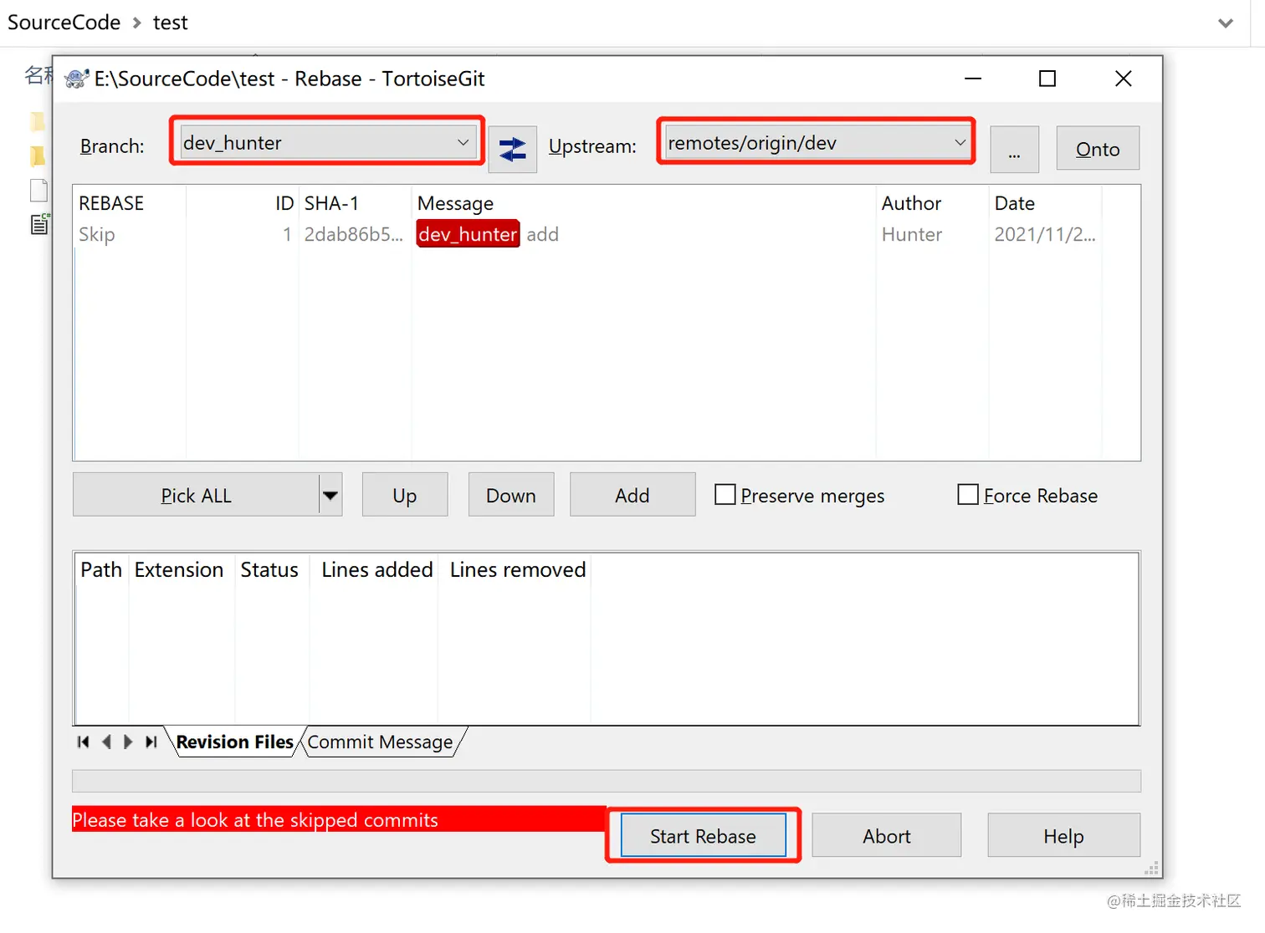Move commit Up

(405, 495)
